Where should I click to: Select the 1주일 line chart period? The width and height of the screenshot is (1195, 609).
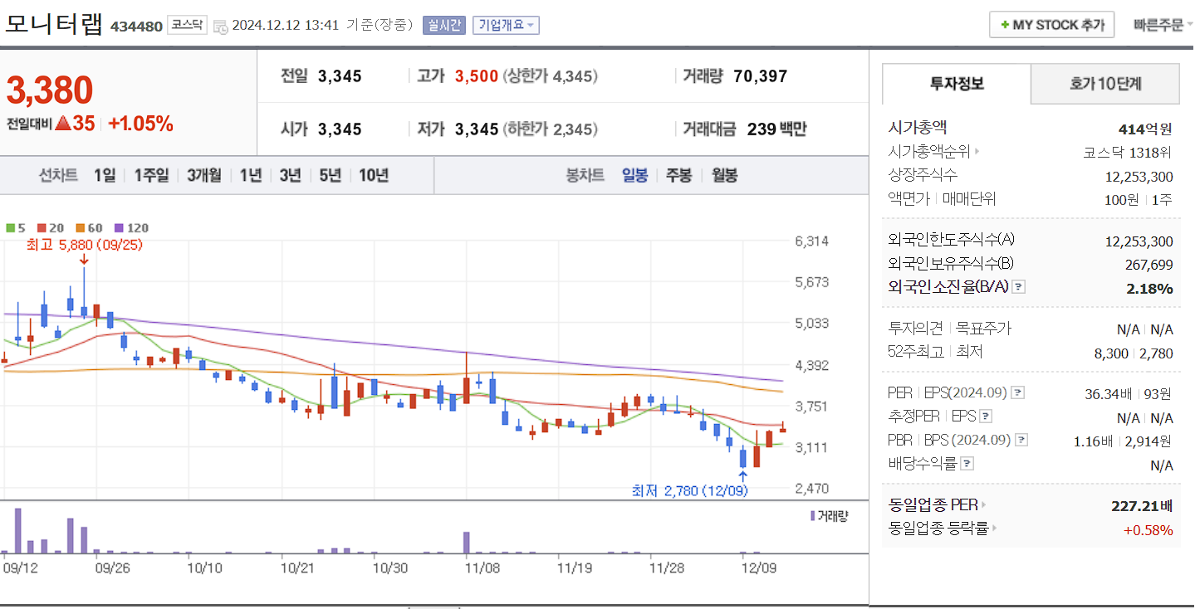pos(151,175)
